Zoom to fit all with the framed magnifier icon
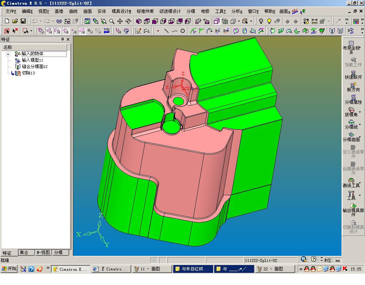This screenshot has width=365, height=285. (x=88, y=21)
